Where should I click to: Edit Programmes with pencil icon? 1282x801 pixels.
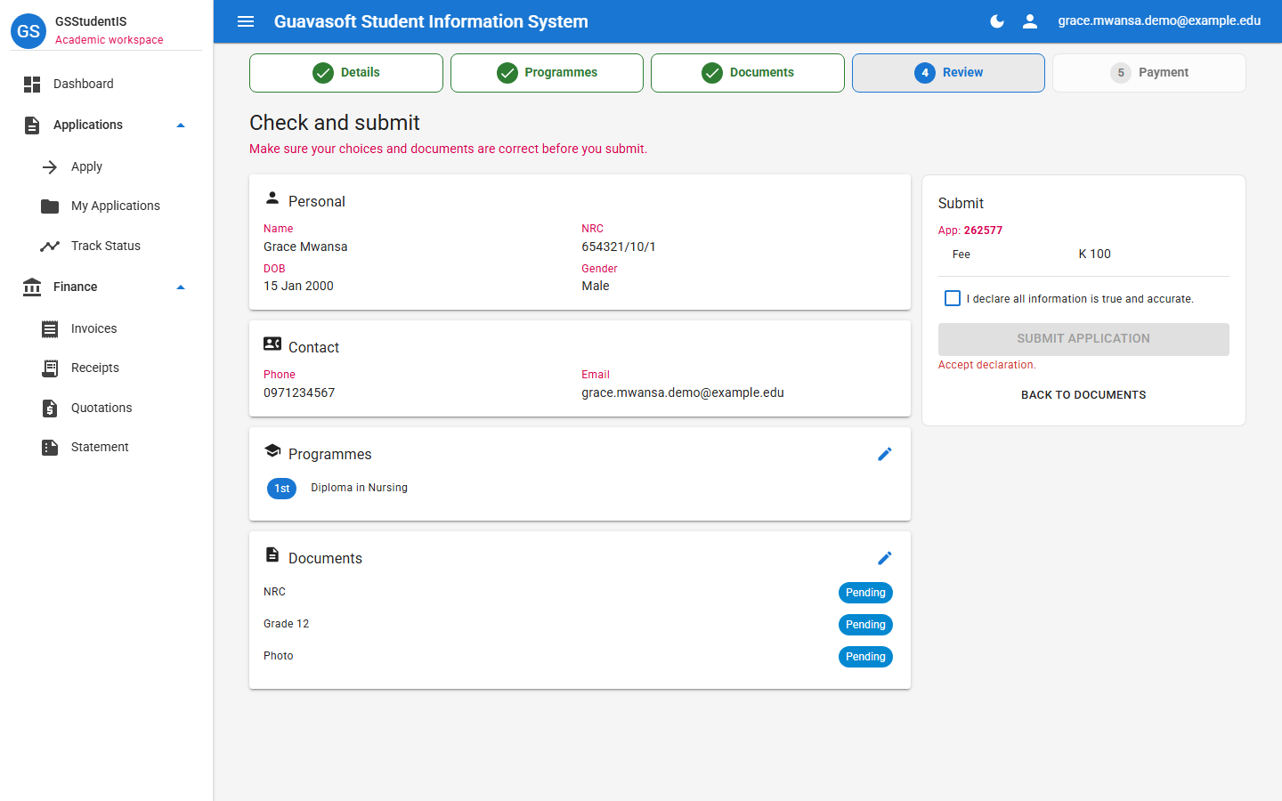point(885,454)
